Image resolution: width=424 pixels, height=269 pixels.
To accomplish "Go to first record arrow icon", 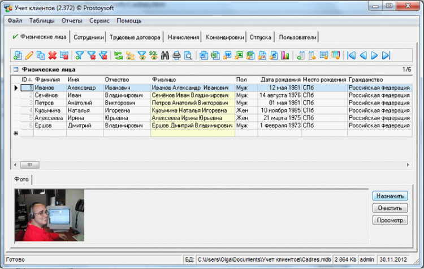I will (351, 55).
